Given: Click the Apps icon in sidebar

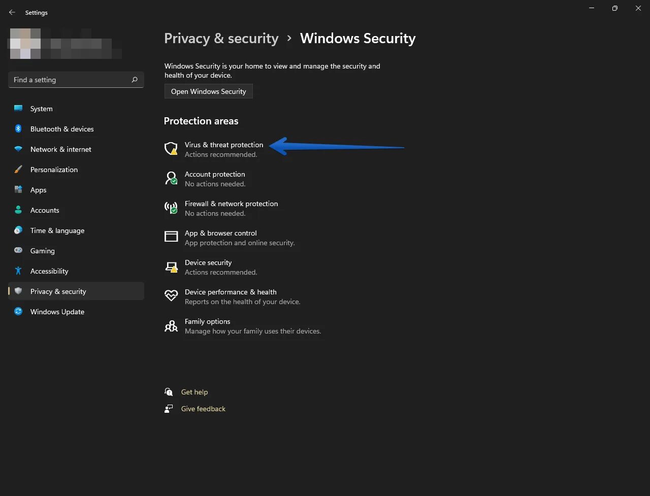Looking at the screenshot, I should click(18, 190).
